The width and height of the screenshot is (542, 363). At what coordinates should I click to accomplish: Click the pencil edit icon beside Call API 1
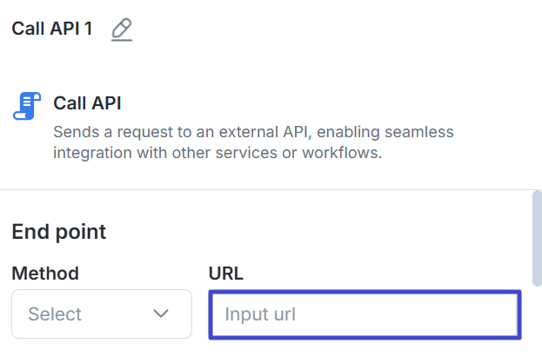pos(122,30)
